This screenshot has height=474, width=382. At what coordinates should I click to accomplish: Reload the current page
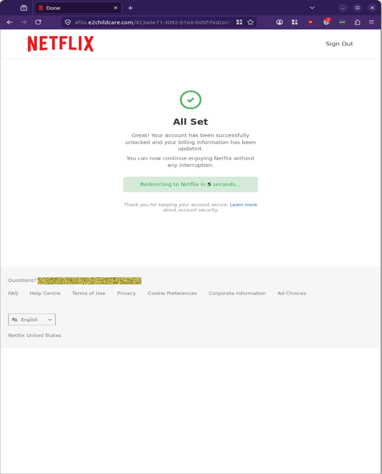click(38, 22)
